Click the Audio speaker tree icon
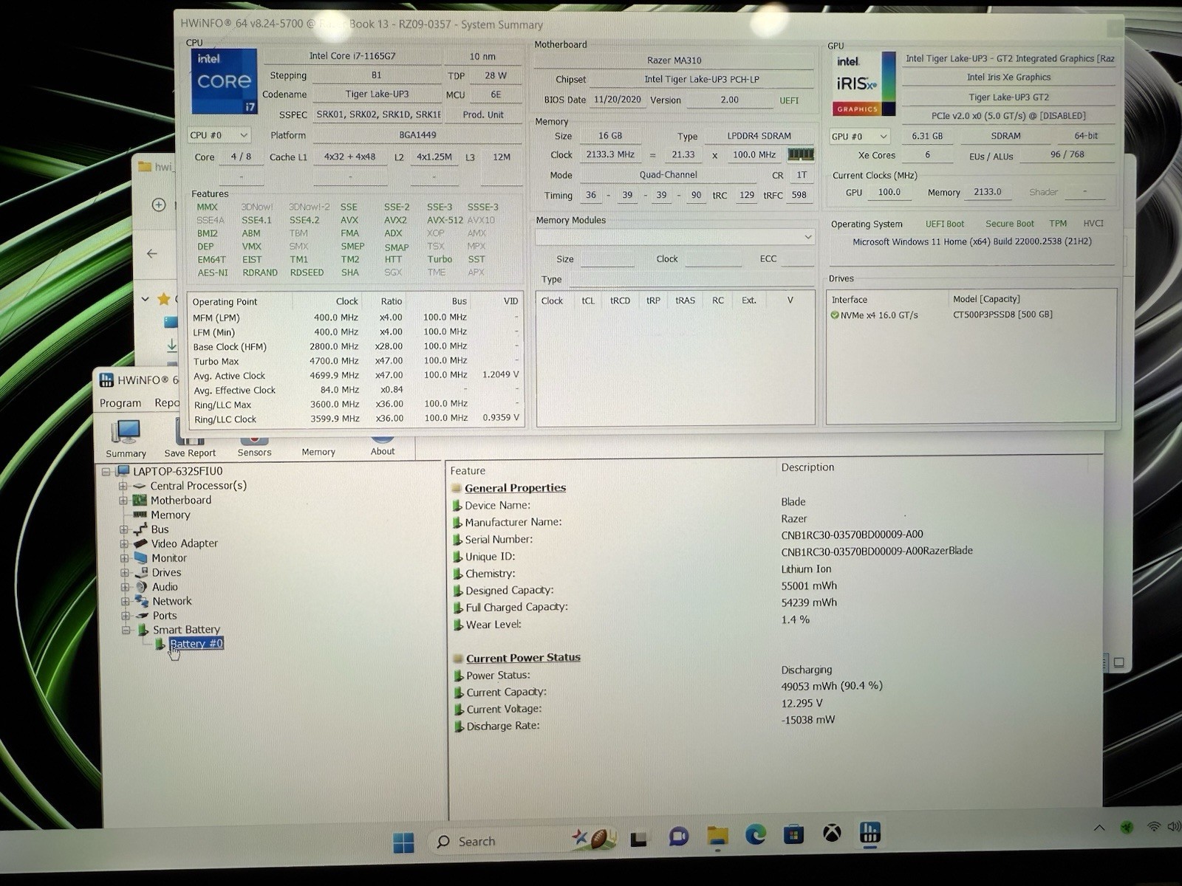This screenshot has width=1182, height=886. click(141, 587)
